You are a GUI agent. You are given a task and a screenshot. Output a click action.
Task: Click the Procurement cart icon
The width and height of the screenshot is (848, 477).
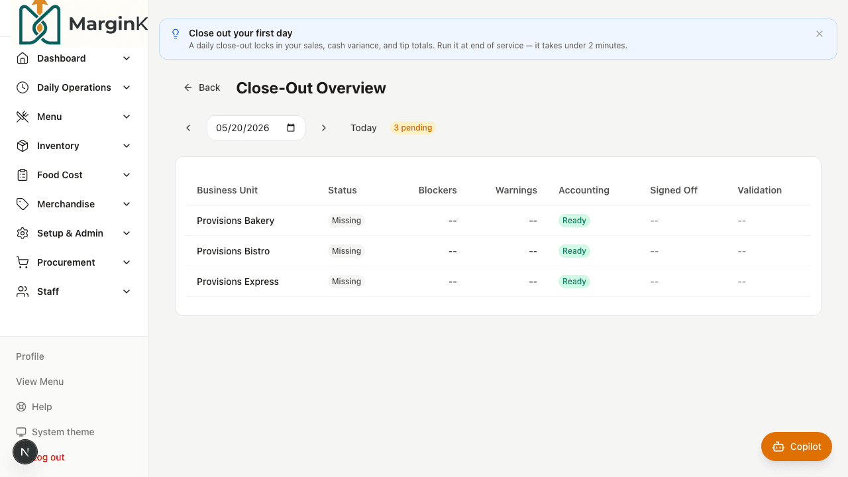pyautogui.click(x=23, y=262)
